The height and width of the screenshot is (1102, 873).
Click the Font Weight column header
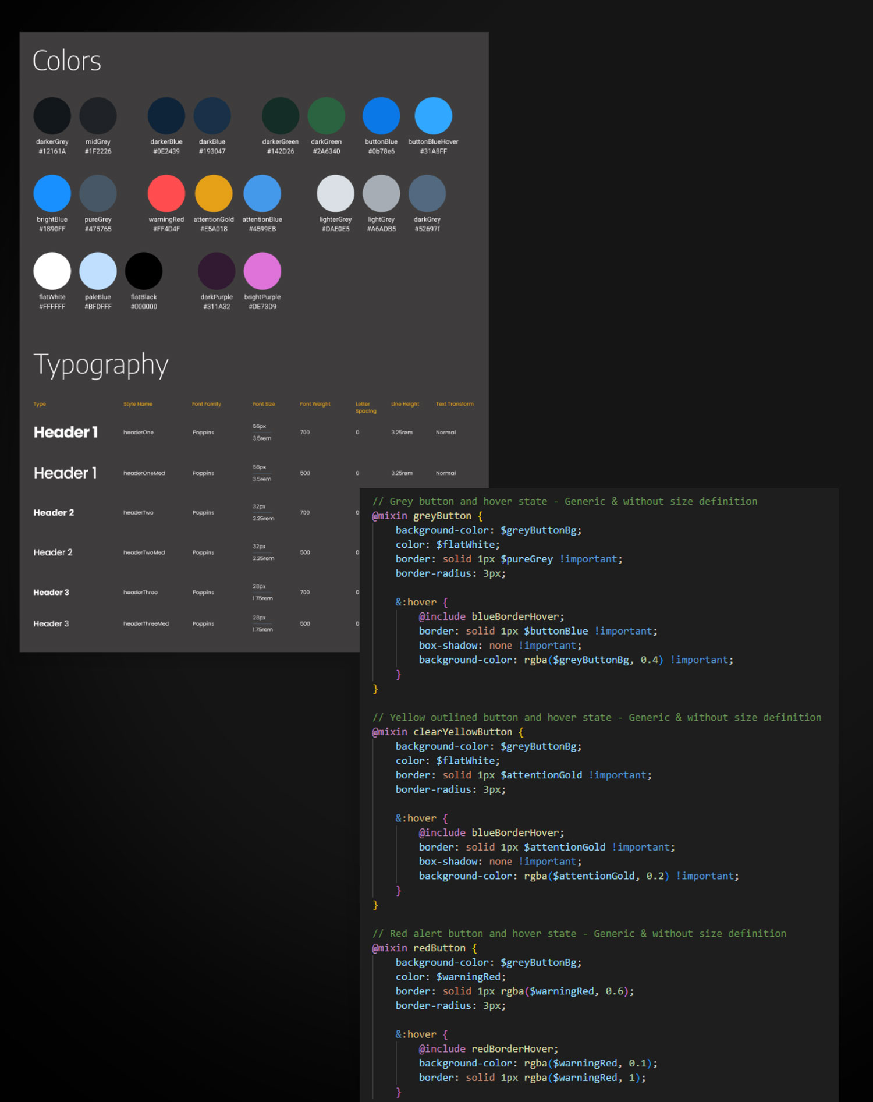point(315,404)
